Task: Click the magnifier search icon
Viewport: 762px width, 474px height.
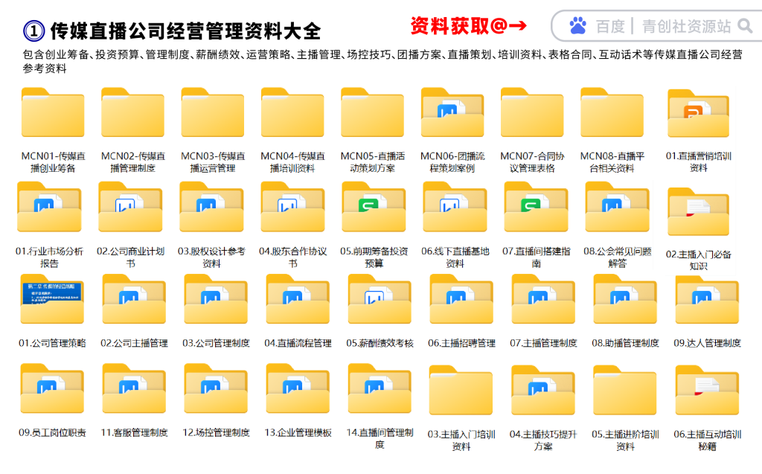Action: [744, 27]
